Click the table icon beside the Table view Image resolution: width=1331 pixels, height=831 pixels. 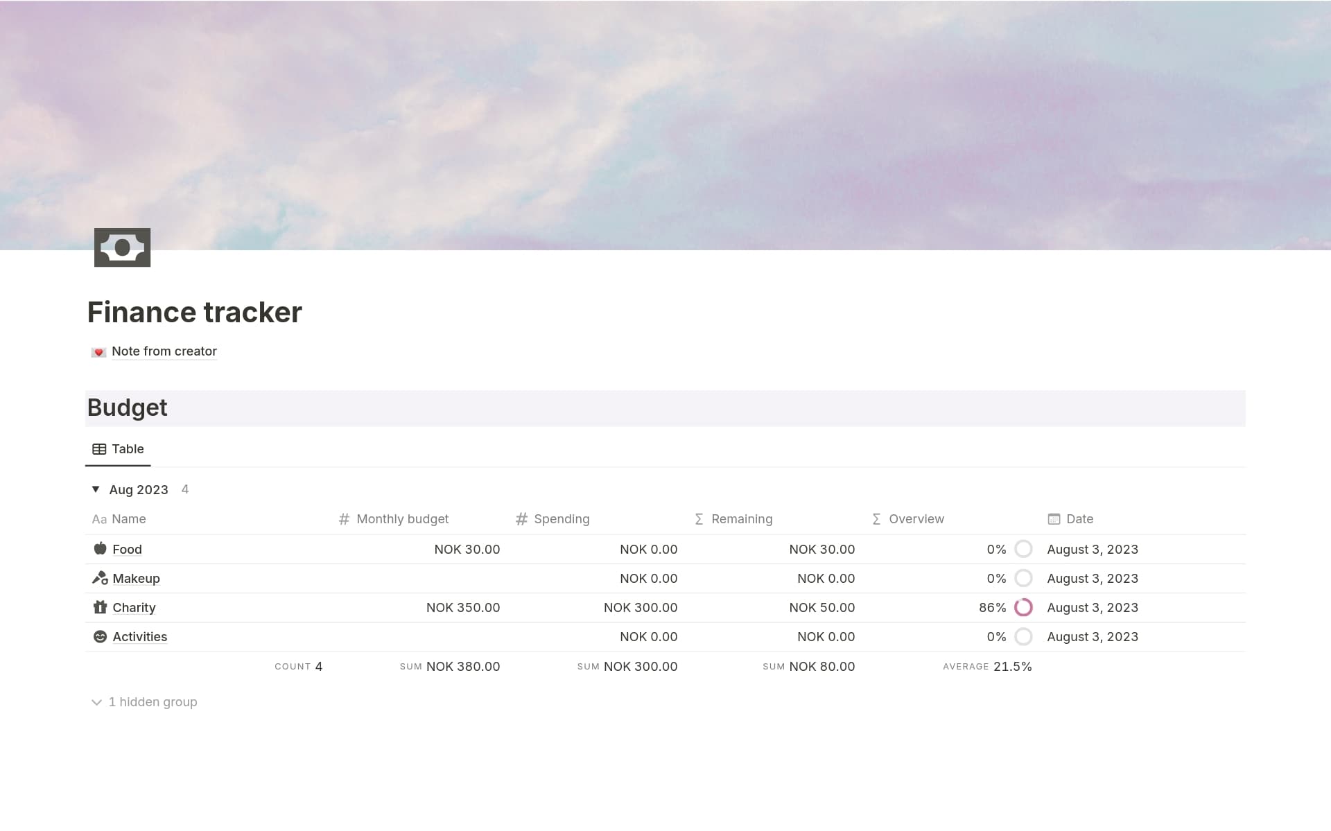pyautogui.click(x=99, y=448)
